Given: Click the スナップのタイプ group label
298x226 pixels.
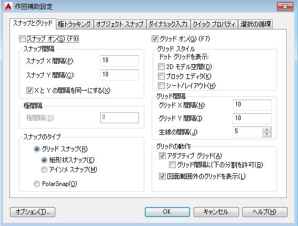Looking at the screenshot, I should pyautogui.click(x=42, y=137).
